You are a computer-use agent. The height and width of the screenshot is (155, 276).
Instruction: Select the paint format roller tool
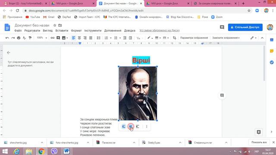point(30,38)
